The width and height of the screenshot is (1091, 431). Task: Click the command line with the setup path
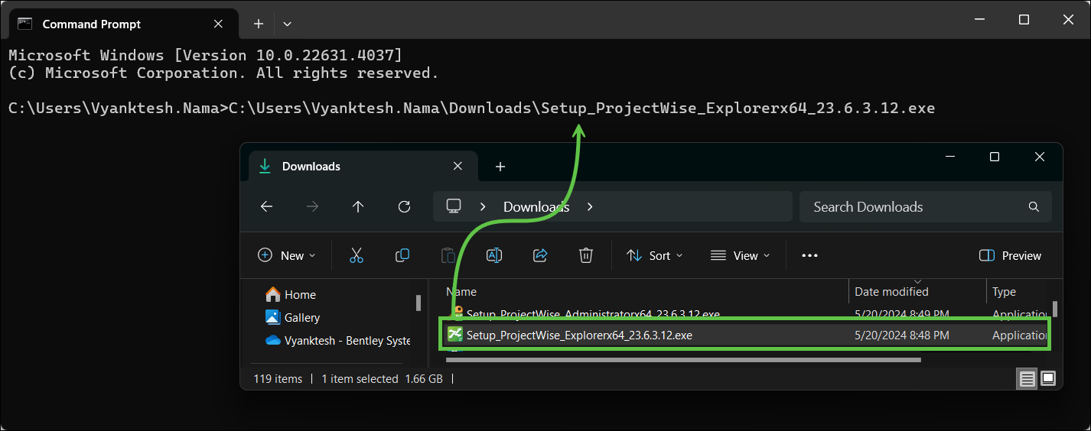point(471,108)
